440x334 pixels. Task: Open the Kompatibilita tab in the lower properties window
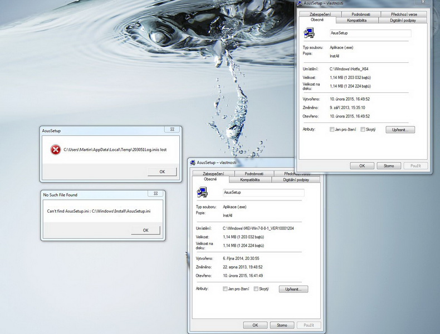(250, 180)
